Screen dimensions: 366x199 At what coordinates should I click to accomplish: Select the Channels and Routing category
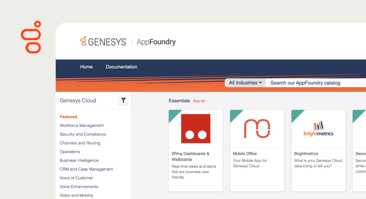click(x=80, y=143)
